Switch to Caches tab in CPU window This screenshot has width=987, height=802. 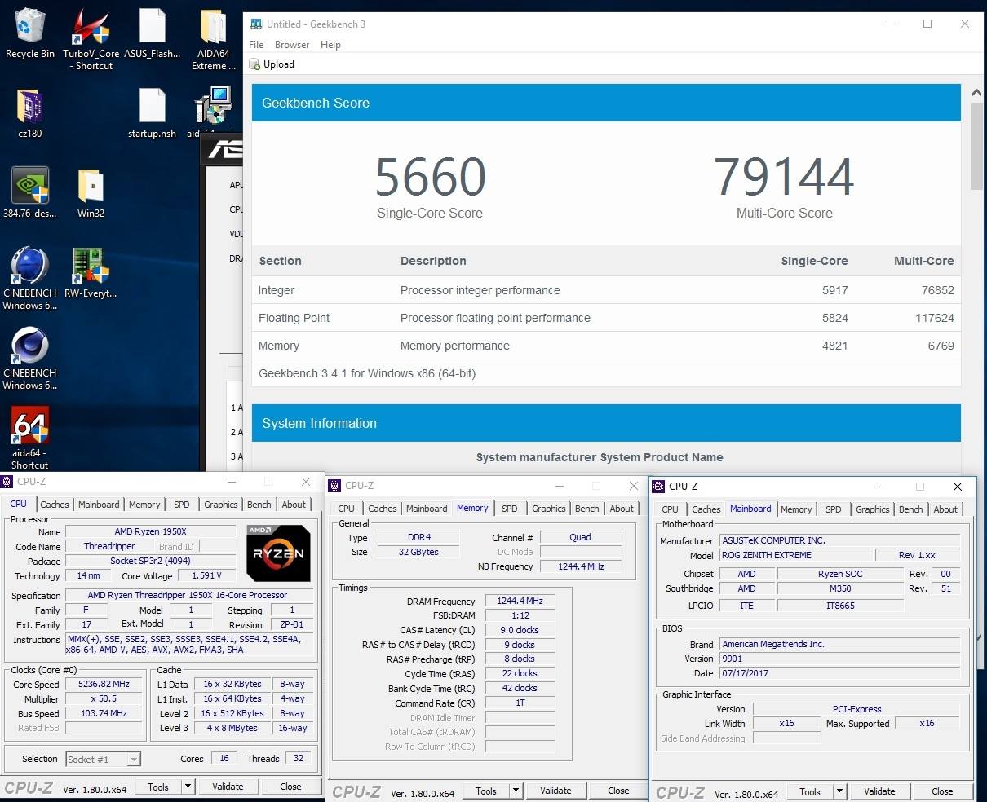[55, 505]
